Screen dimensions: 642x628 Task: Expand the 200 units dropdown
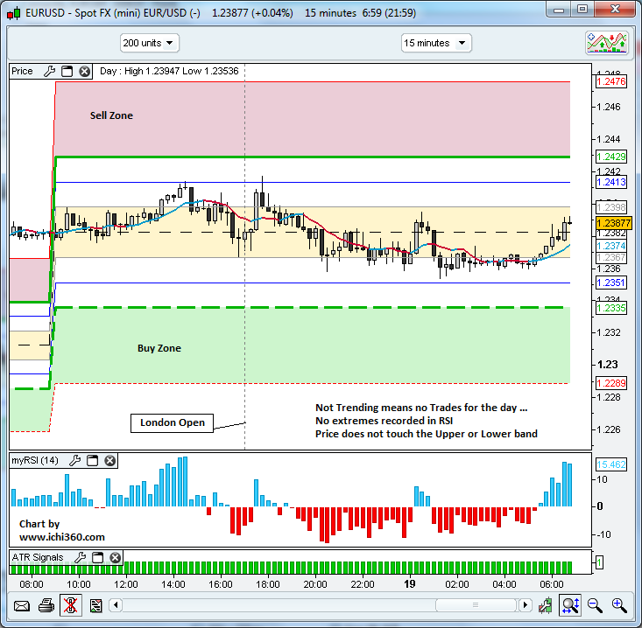point(150,43)
